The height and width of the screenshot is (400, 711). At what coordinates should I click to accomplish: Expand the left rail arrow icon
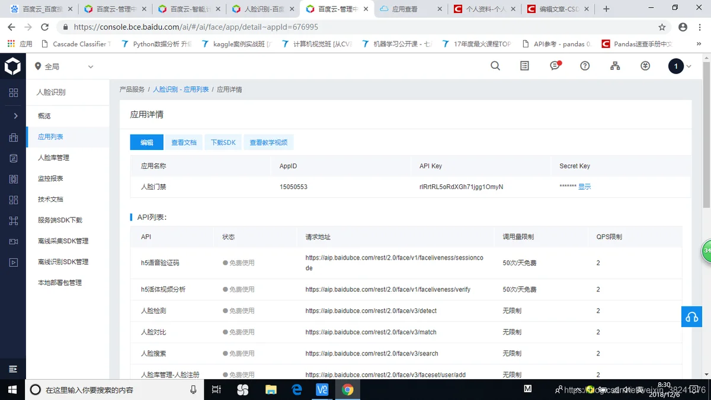click(x=15, y=116)
